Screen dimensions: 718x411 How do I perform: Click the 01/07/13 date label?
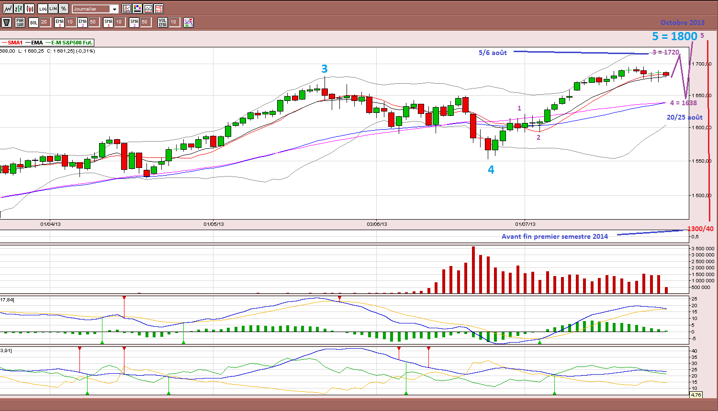click(525, 224)
